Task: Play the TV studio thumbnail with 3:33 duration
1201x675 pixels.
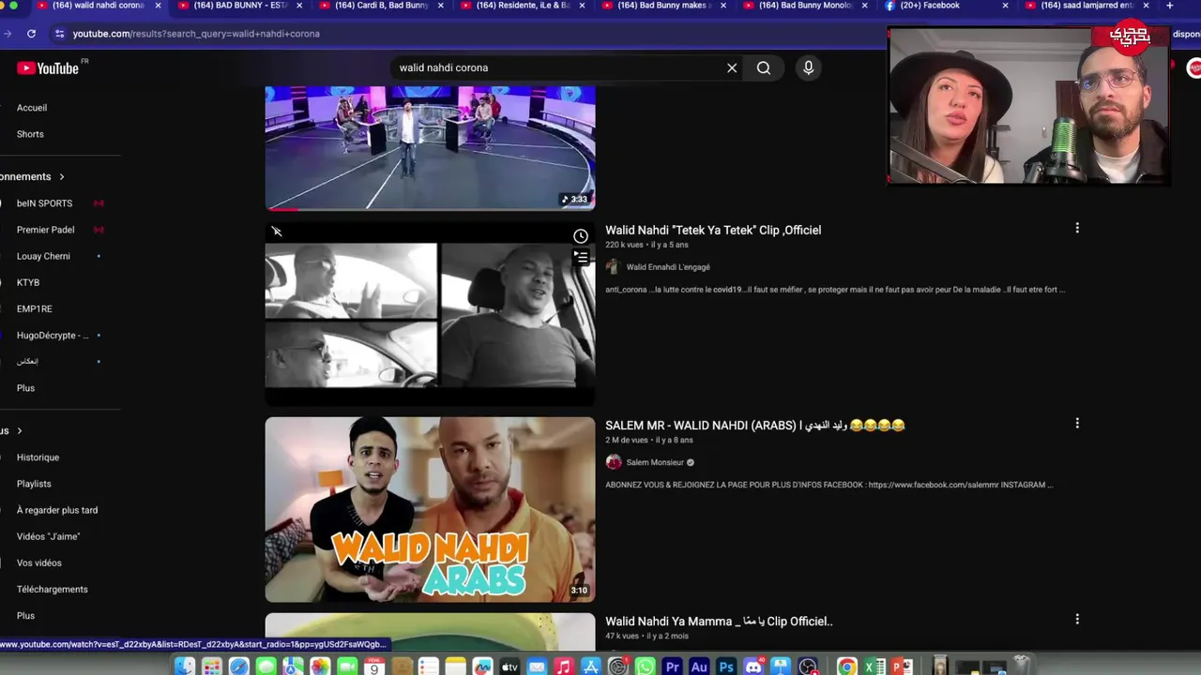Action: pyautogui.click(x=430, y=148)
